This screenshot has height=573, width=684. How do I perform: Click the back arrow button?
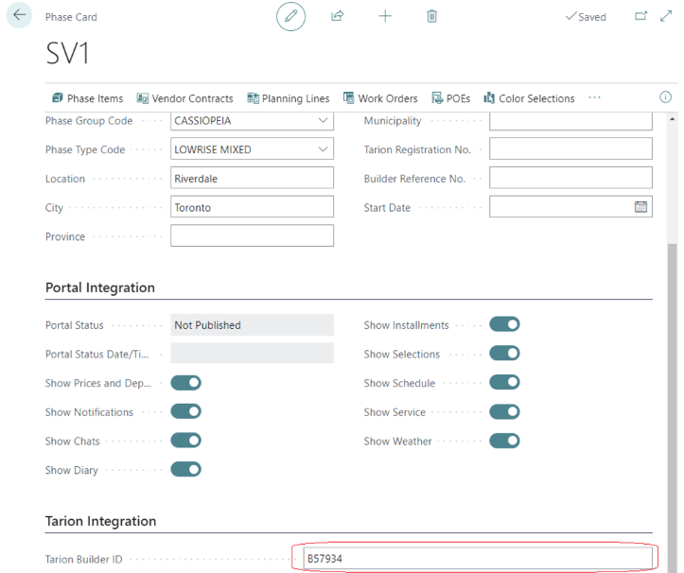tap(20, 16)
